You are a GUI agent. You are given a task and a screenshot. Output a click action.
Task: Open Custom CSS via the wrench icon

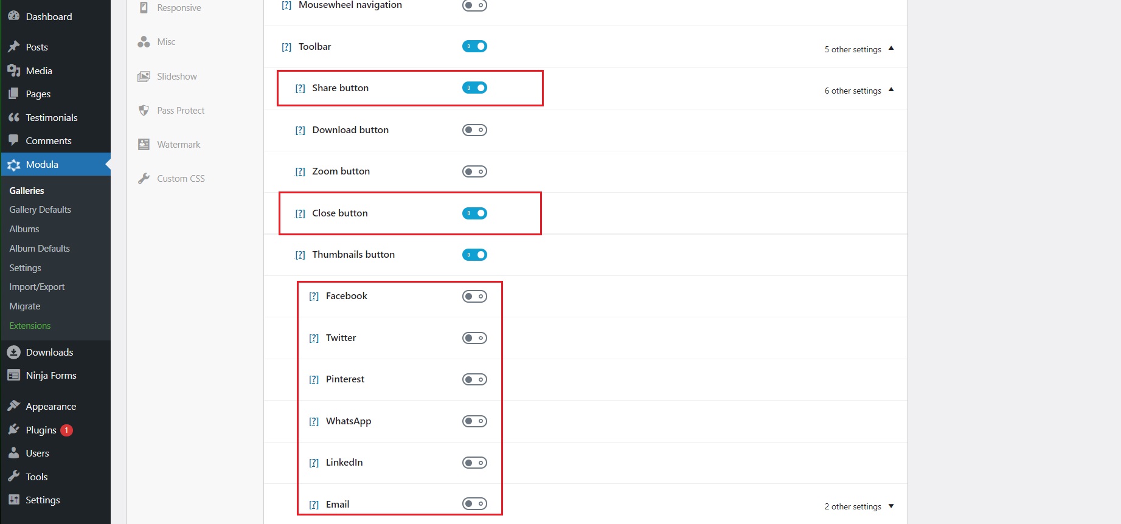click(x=144, y=178)
